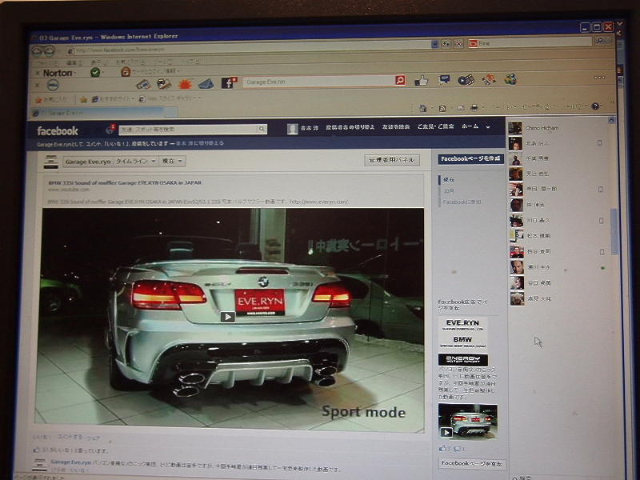
Task: Click the blue envelope mail toolbar icon
Action: point(206,84)
